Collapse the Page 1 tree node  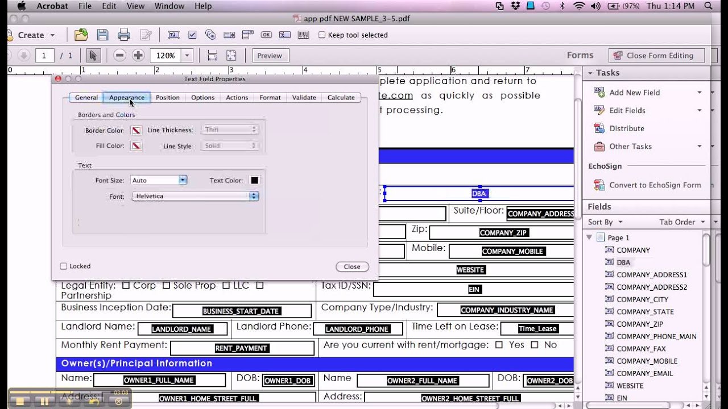[x=589, y=237]
